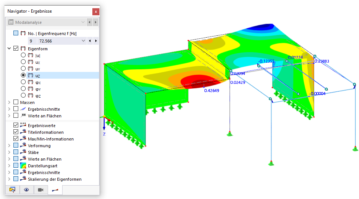Select the uX radio button
The image size is (359, 199).
tap(23, 61)
